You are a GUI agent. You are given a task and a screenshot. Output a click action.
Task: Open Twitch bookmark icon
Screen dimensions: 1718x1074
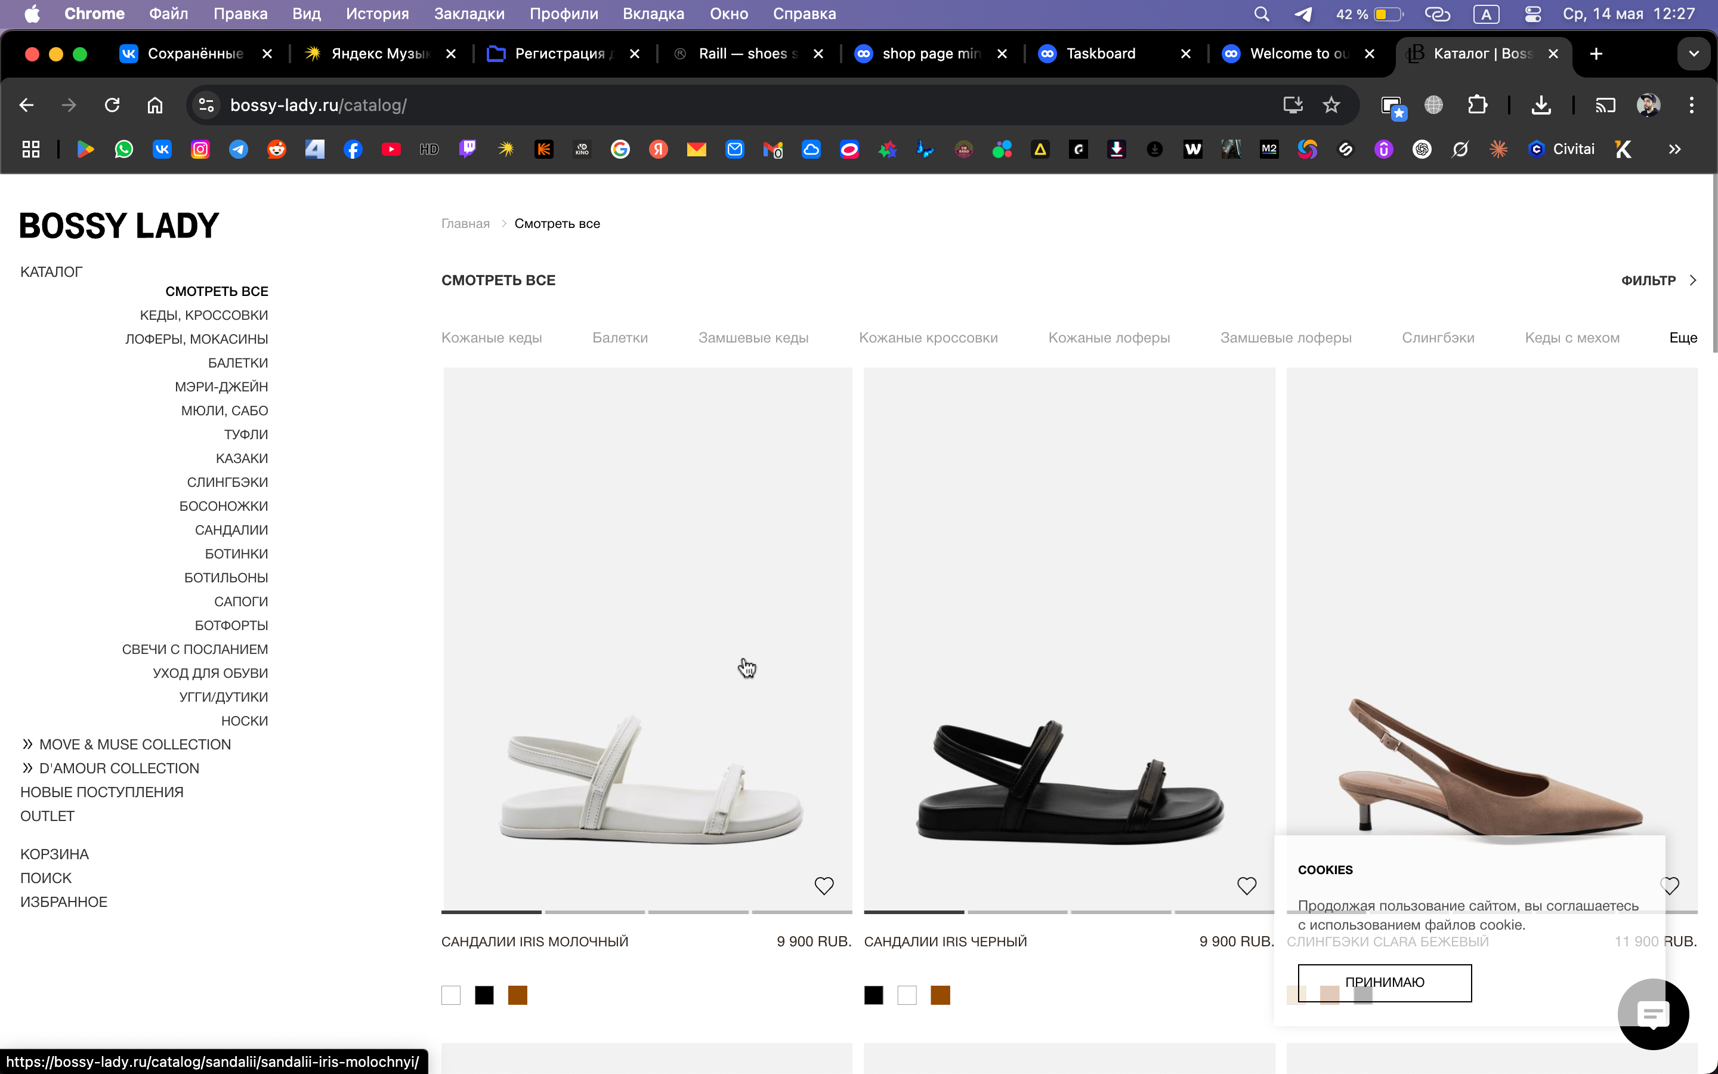[x=467, y=149]
